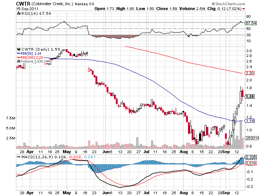The height and width of the screenshot is (196, 259).
Task: Click May on the date axis below MACD panel
Action: tap(67, 193)
